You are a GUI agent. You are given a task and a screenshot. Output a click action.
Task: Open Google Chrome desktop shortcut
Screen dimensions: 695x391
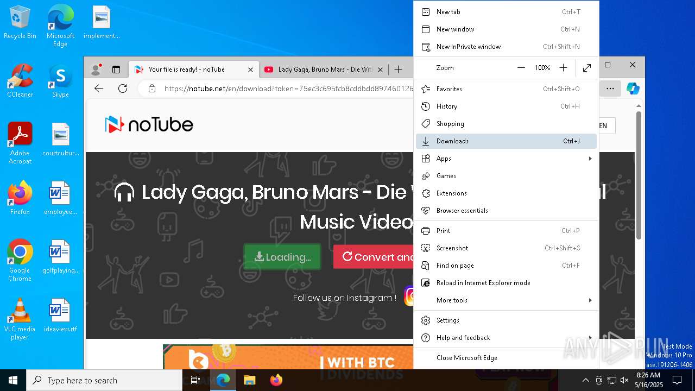(x=20, y=260)
